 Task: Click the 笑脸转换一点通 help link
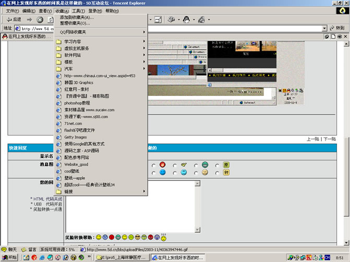47,209
